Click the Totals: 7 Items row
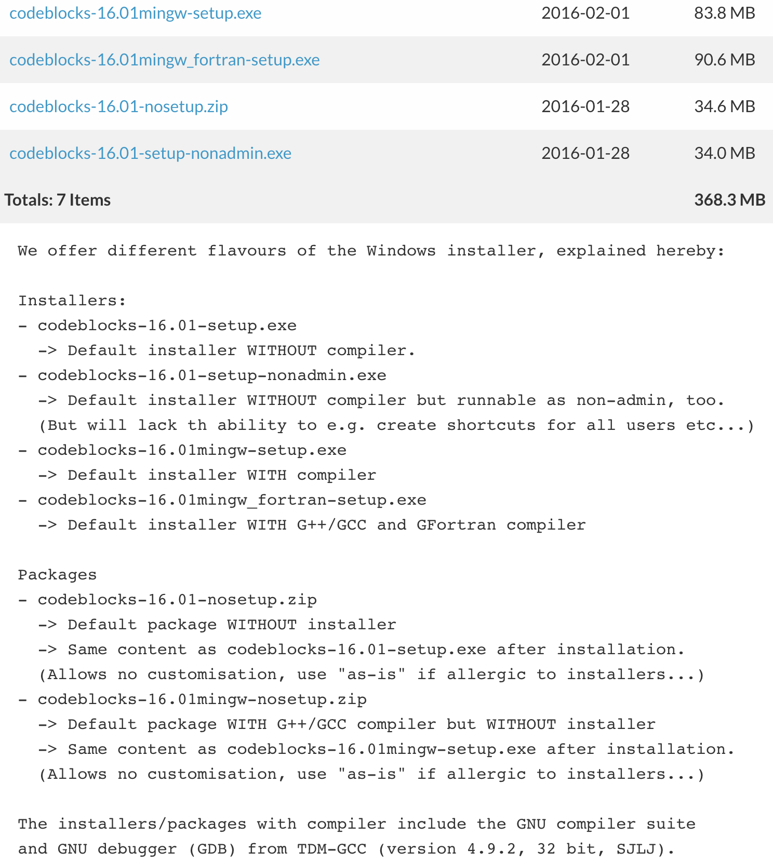This screenshot has width=773, height=865. pyautogui.click(x=57, y=199)
